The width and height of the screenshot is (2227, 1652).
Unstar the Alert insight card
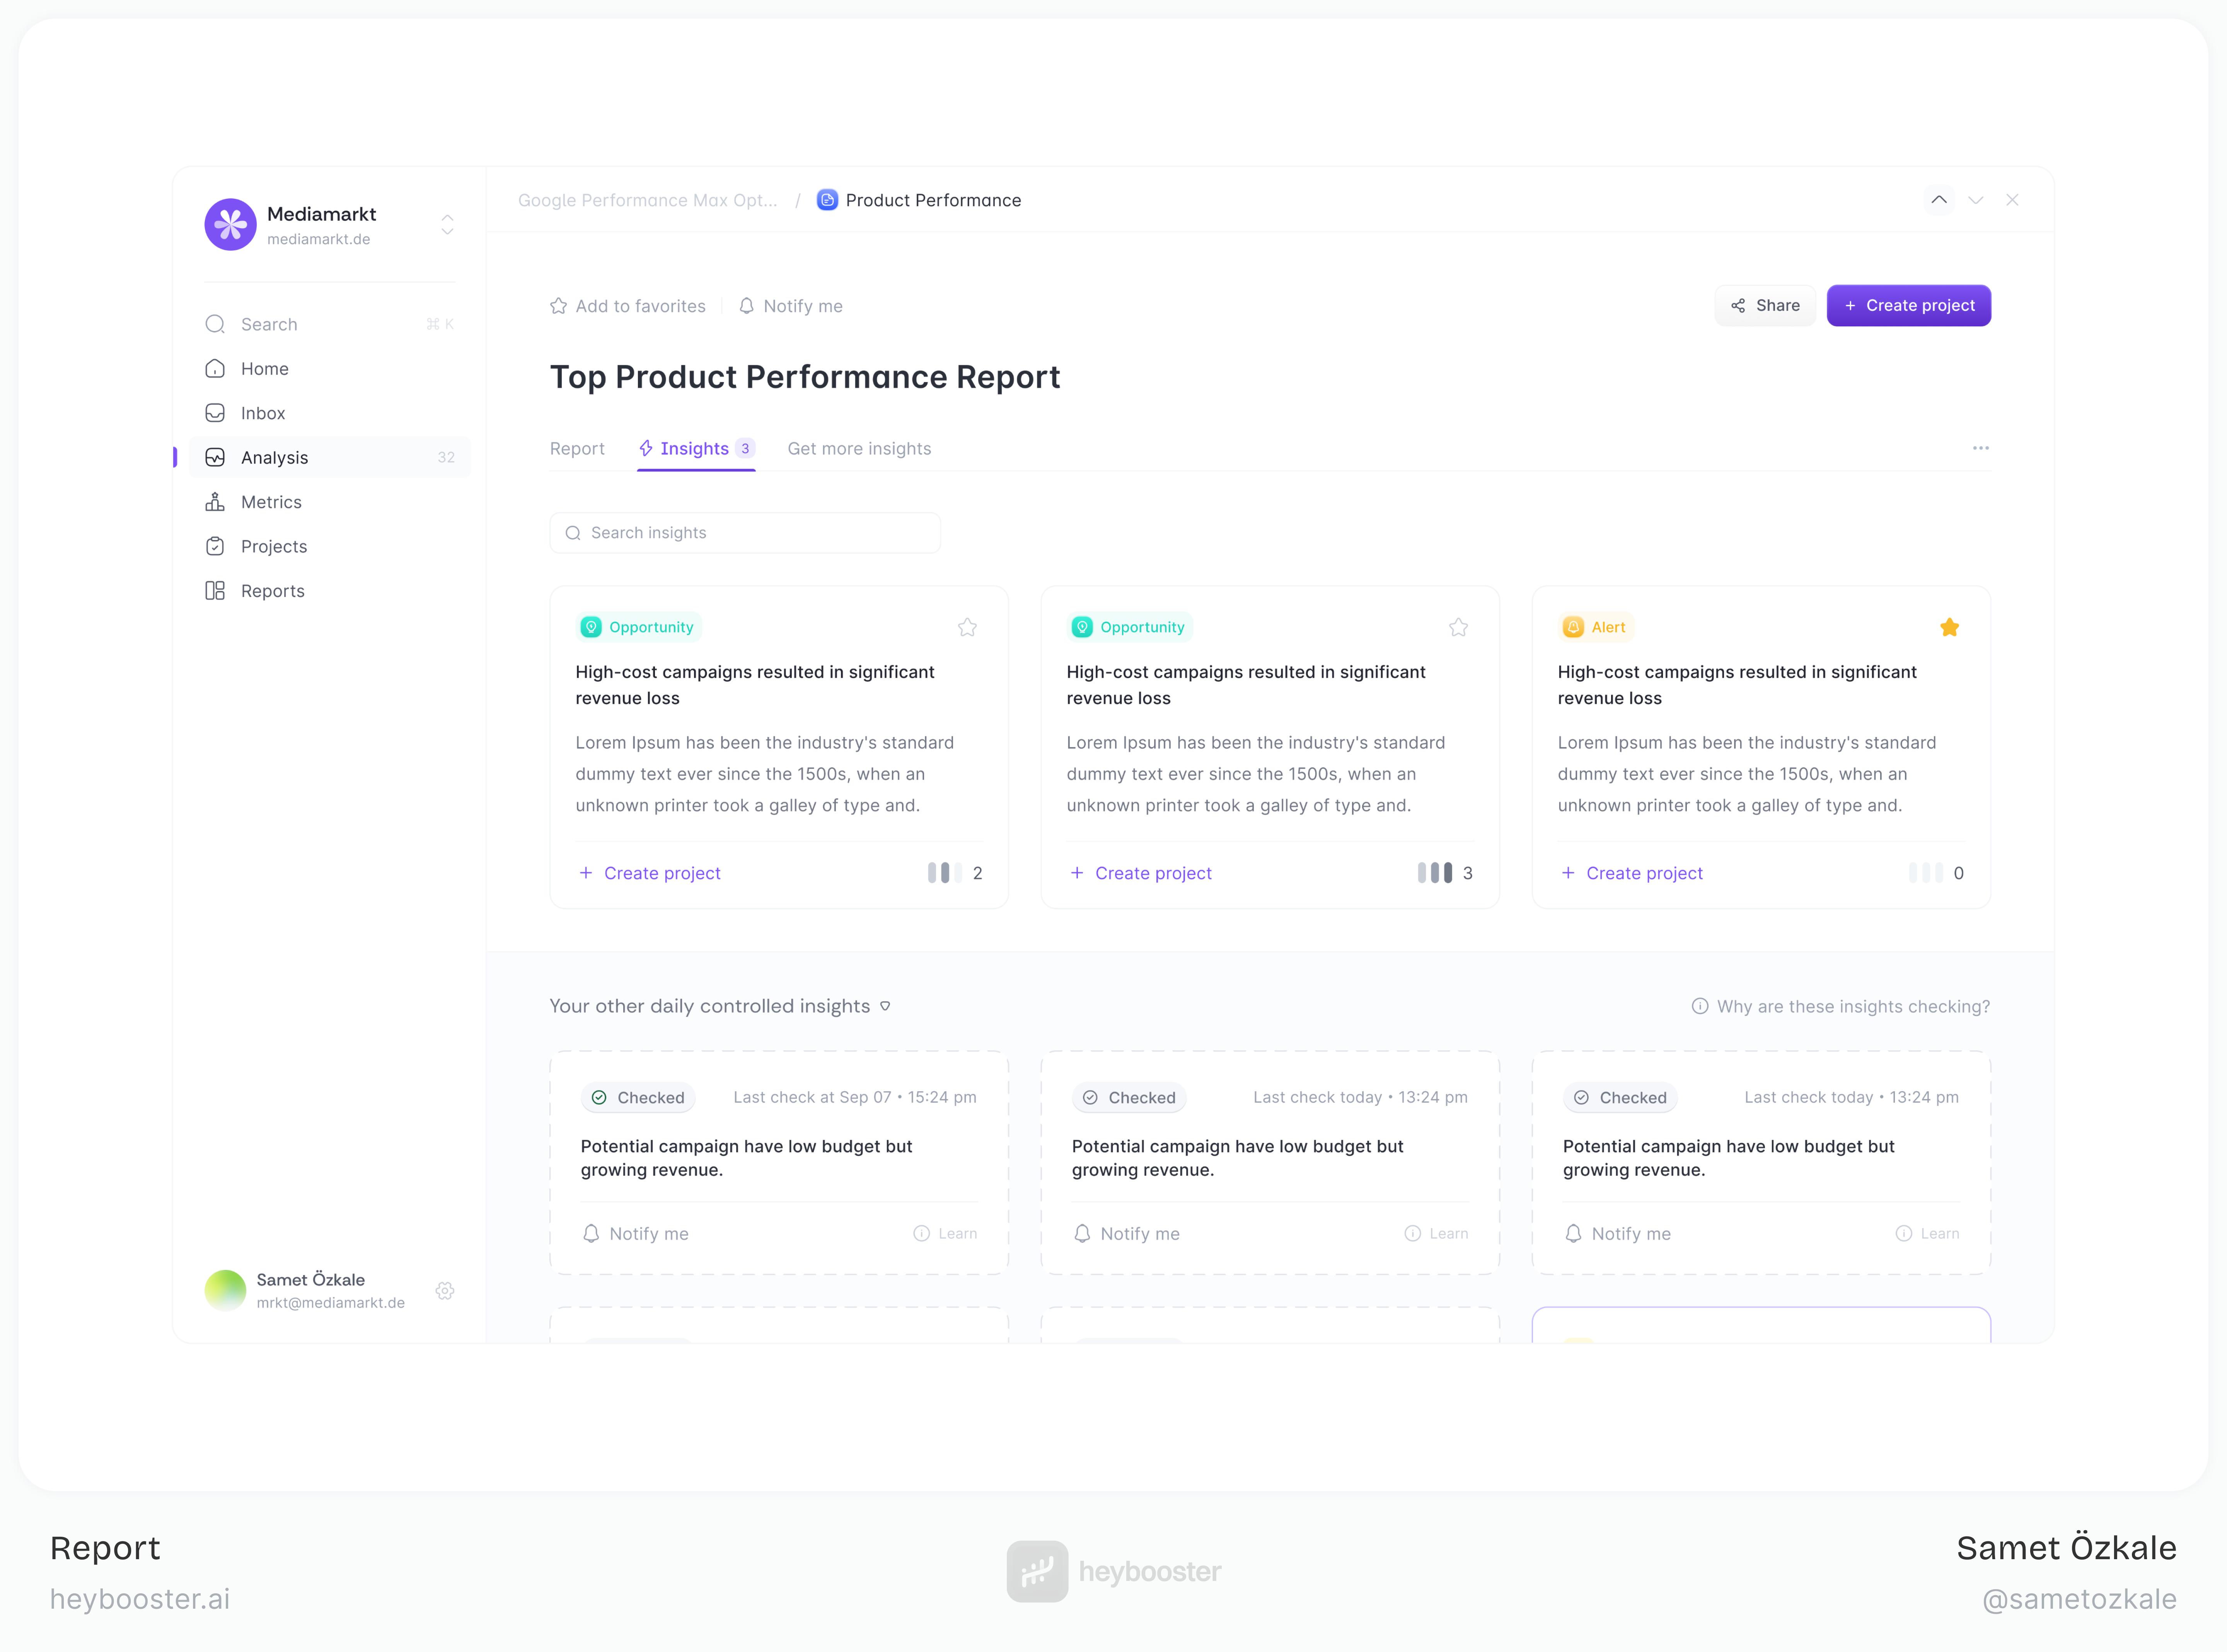coord(1949,627)
